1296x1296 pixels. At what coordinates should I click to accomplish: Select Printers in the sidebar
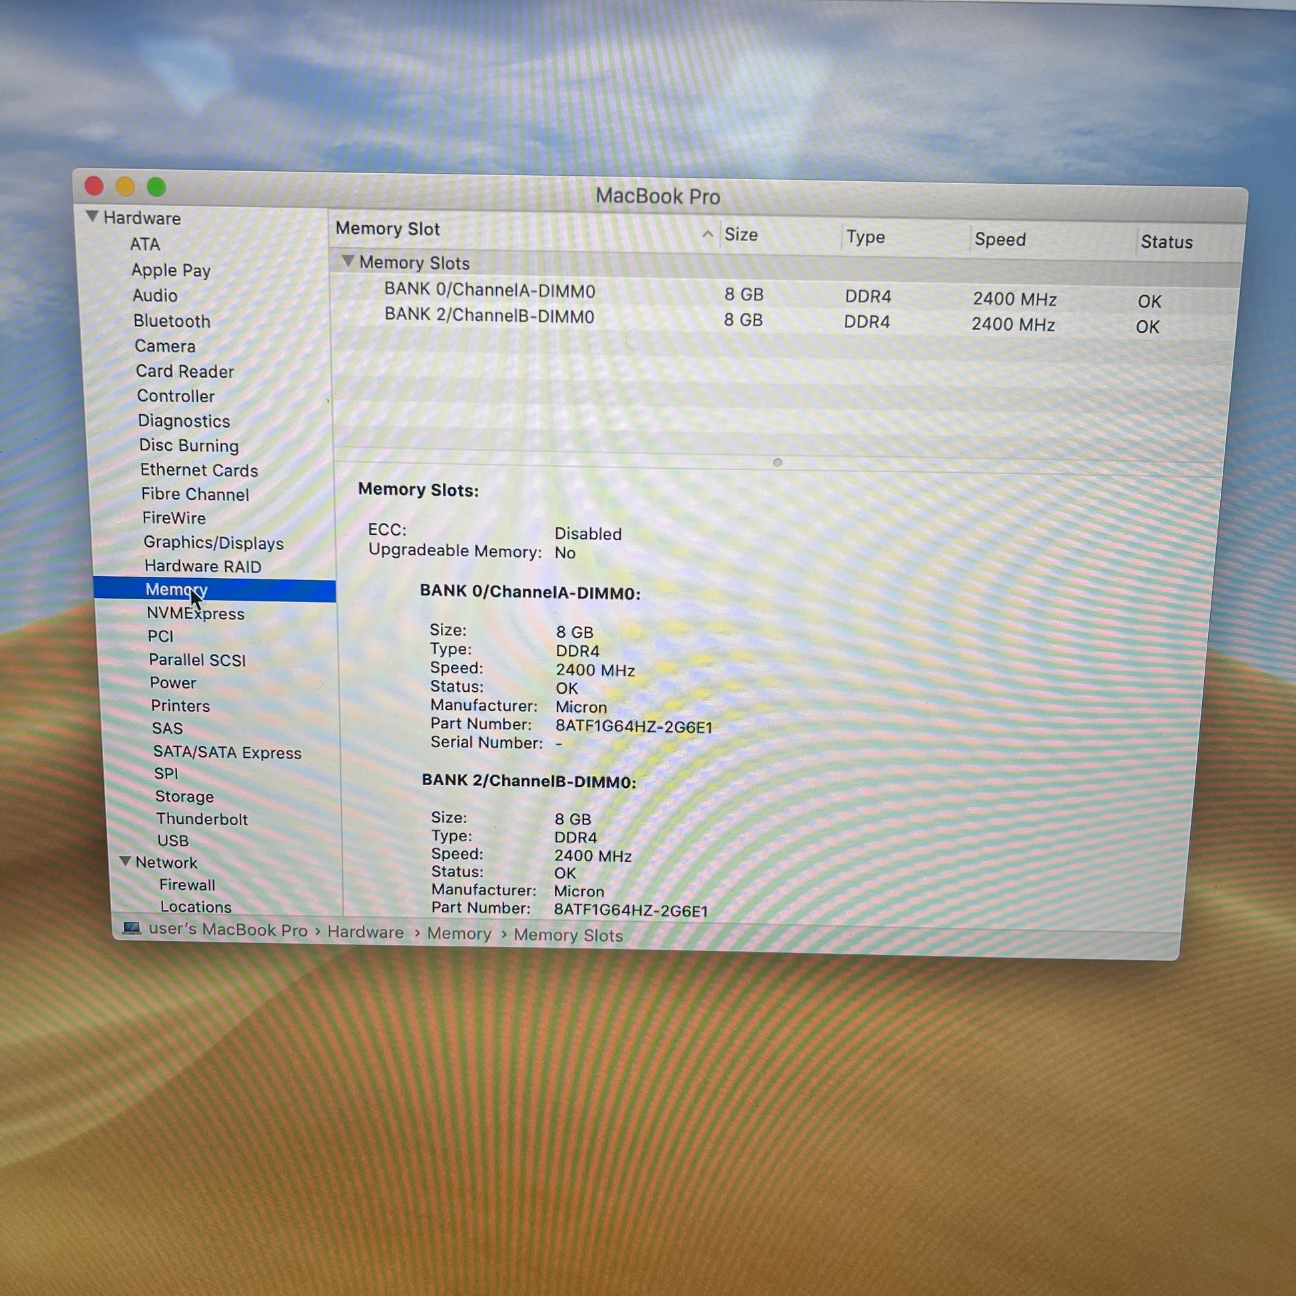click(x=180, y=706)
